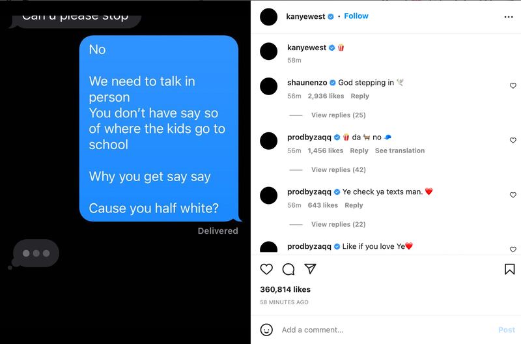The width and height of the screenshot is (521, 344).
Task: Click the Add a comment field
Action: [x=387, y=330]
